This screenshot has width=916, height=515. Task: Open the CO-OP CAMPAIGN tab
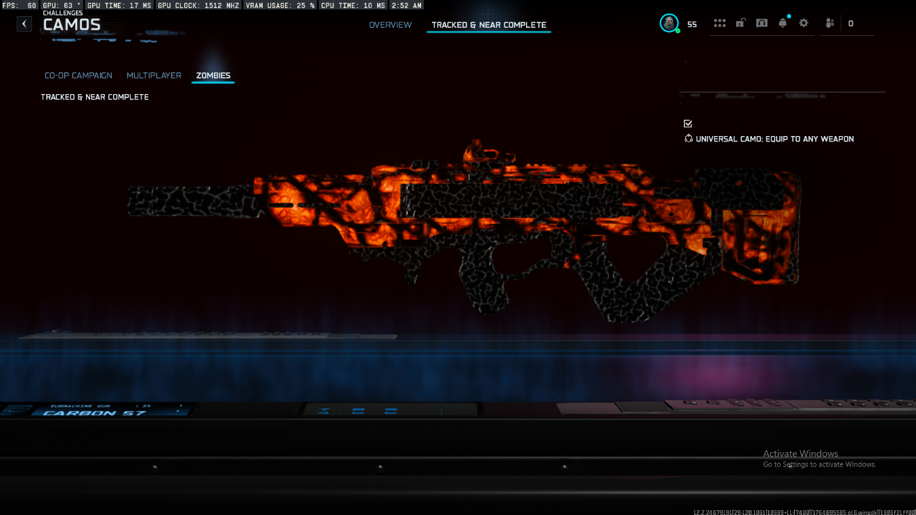pos(79,75)
